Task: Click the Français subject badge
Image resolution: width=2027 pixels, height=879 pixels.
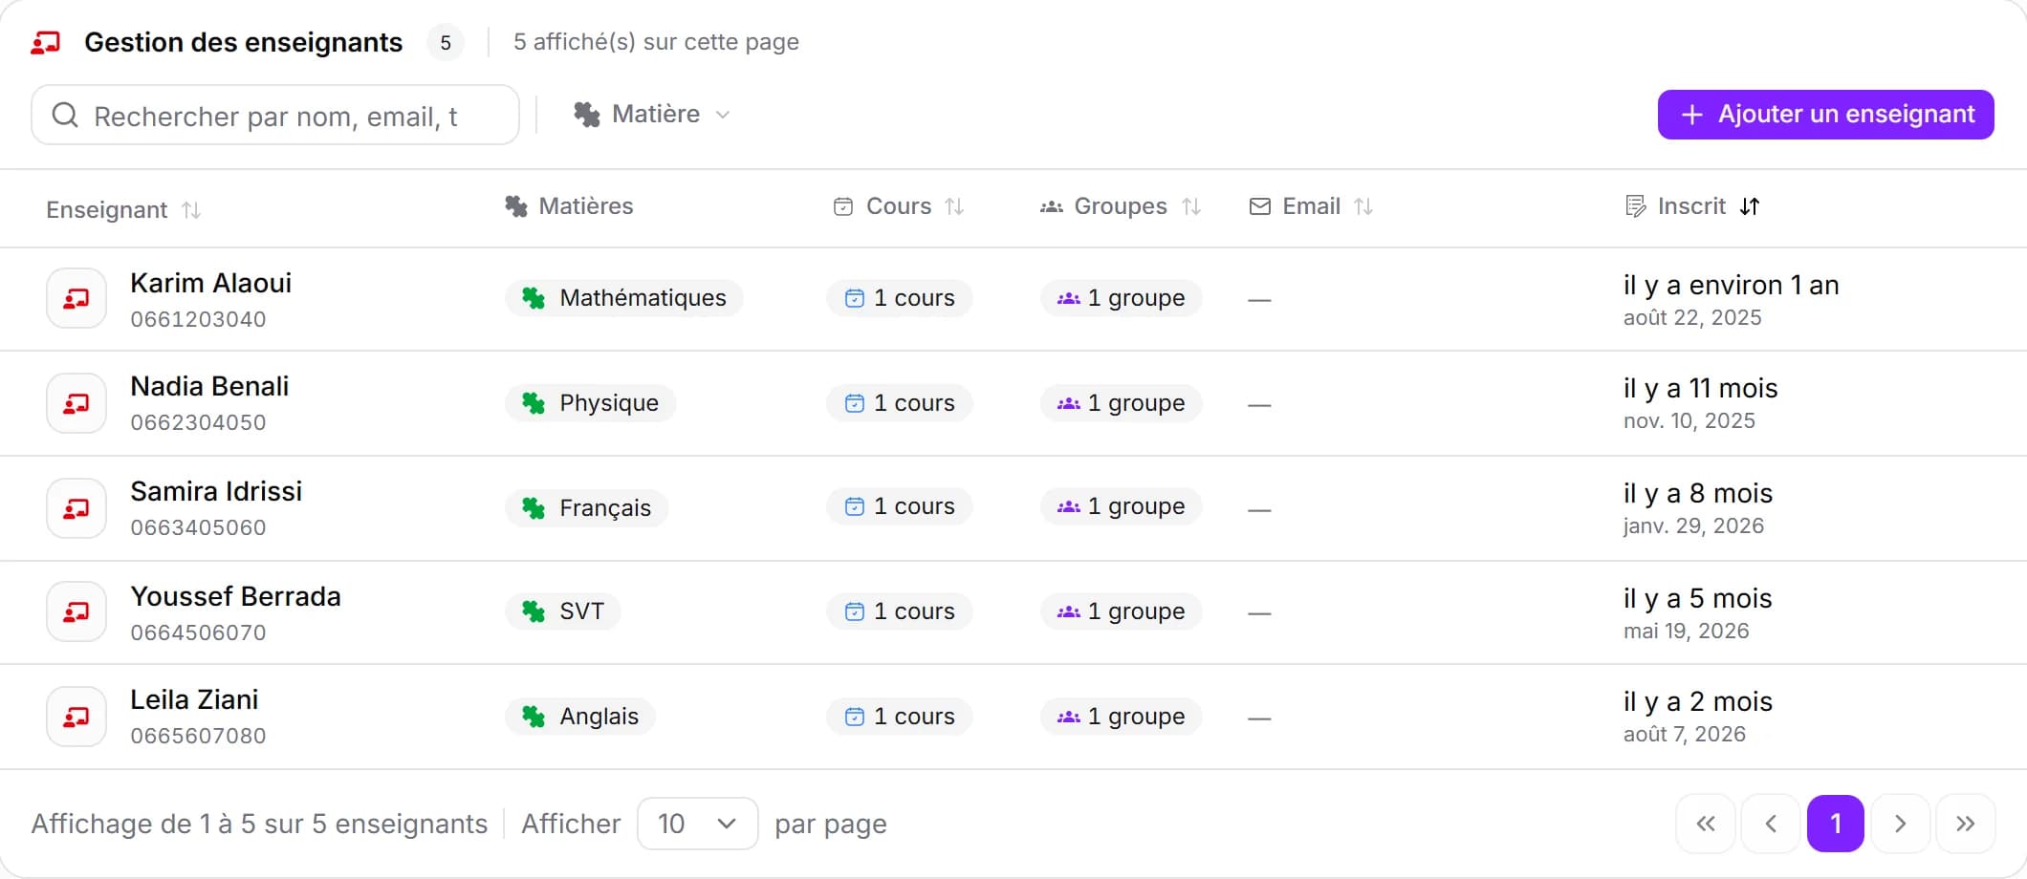Action: point(586,508)
